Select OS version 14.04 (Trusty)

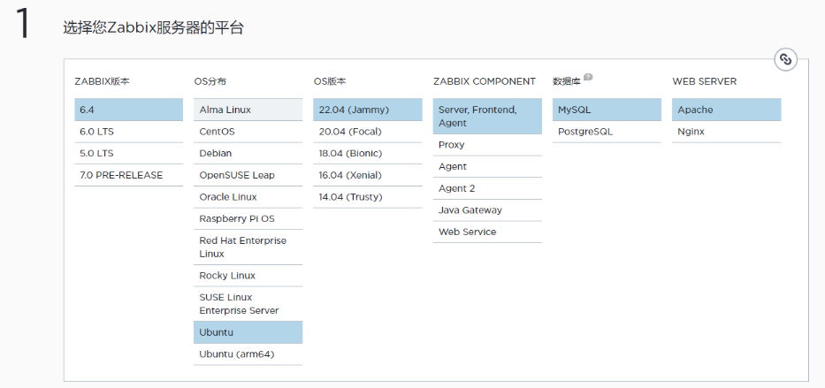(367, 197)
